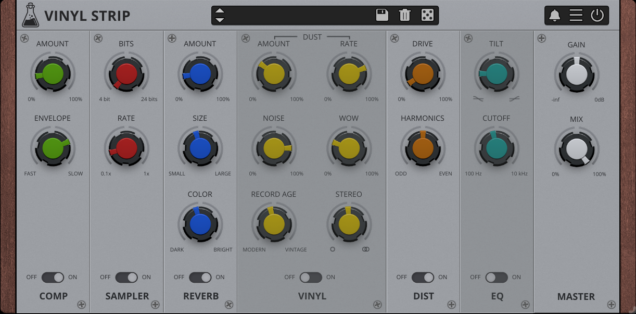This screenshot has height=314, width=636.
Task: Click the orange DRIVE knob
Action: [423, 74]
